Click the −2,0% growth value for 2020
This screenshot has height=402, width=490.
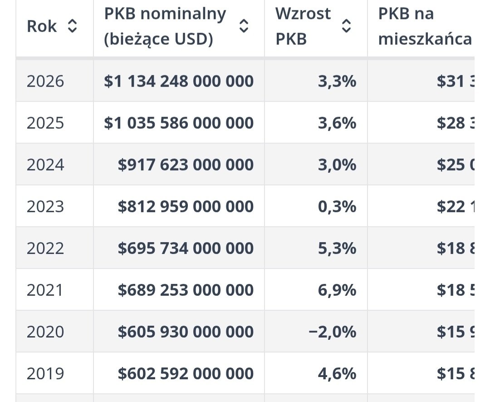point(333,332)
